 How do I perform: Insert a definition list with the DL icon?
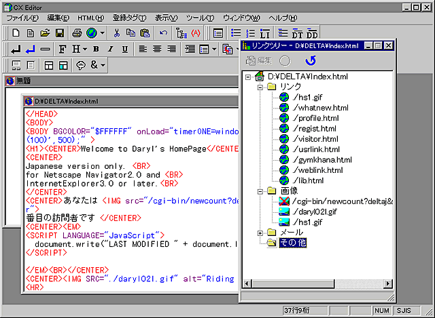pos(283,33)
